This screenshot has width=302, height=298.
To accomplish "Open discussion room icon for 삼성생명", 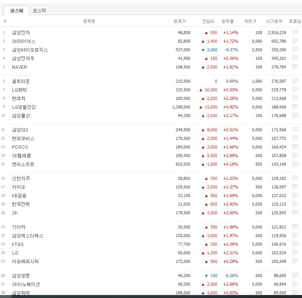I will click(295, 275).
